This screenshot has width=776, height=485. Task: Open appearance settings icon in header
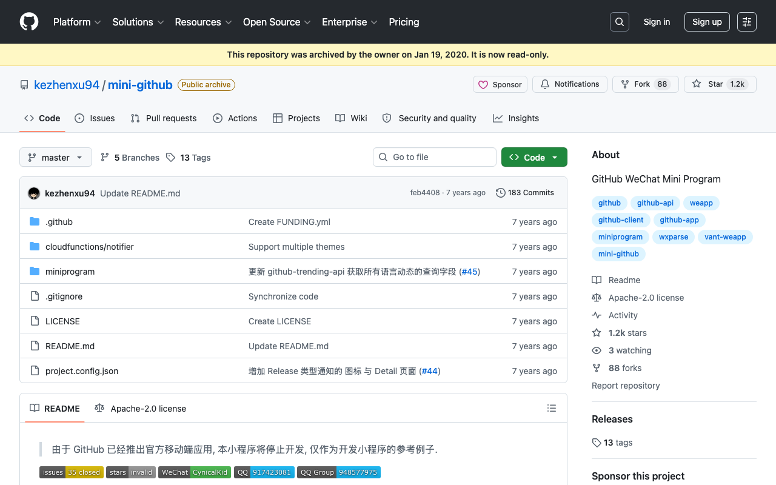tap(747, 22)
